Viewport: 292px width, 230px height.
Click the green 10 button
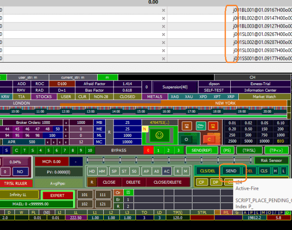[x=90, y=150]
